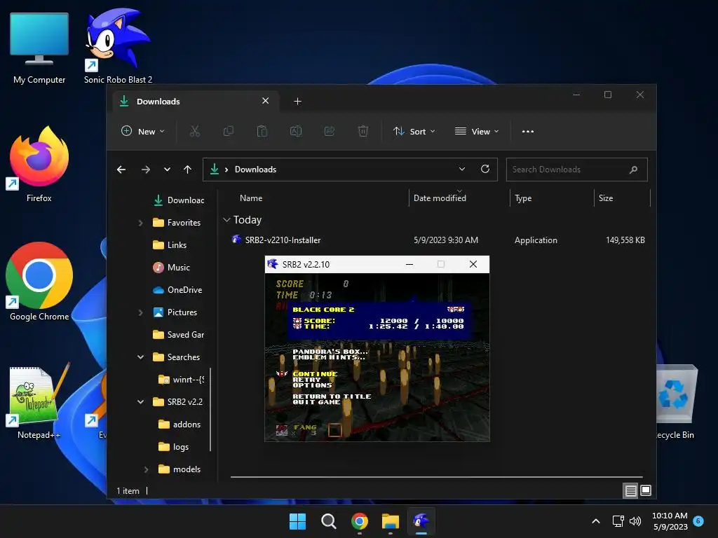718x538 pixels.
Task: Open Chrome from the taskbar
Action: pos(360,521)
